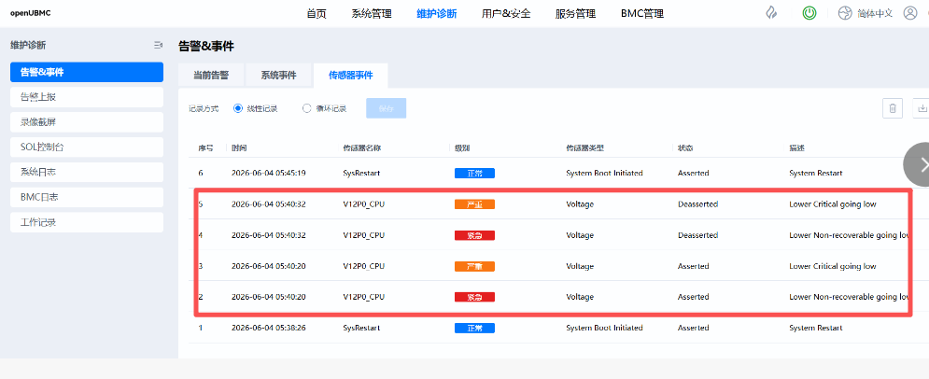The width and height of the screenshot is (929, 379).
Task: Click V12P0_CPU sensor name in row 2
Action: pos(364,297)
